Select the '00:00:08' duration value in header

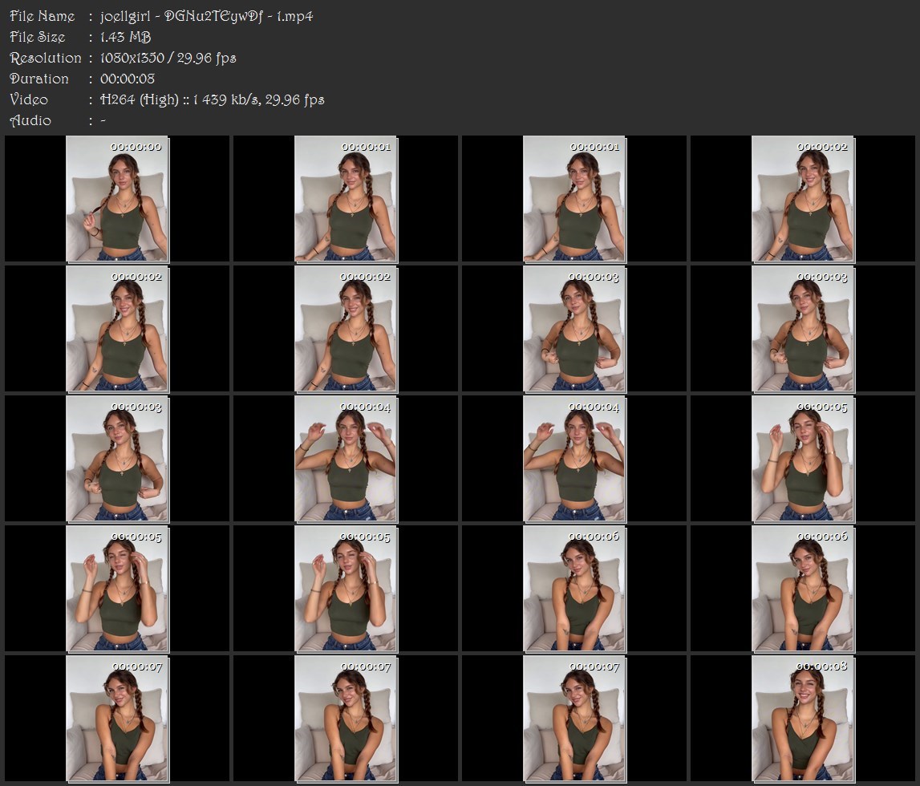point(128,79)
